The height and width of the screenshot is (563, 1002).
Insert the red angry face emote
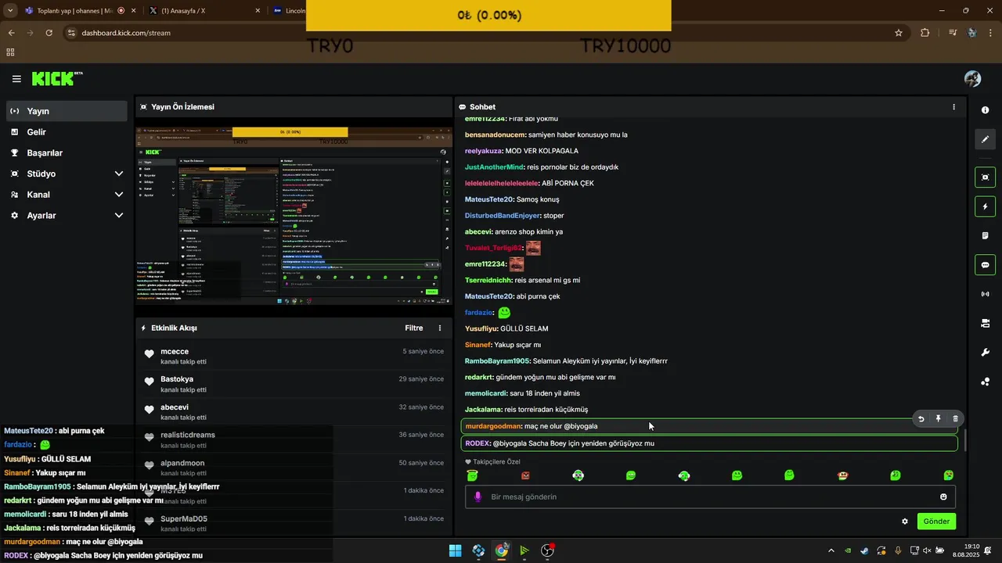(x=525, y=475)
